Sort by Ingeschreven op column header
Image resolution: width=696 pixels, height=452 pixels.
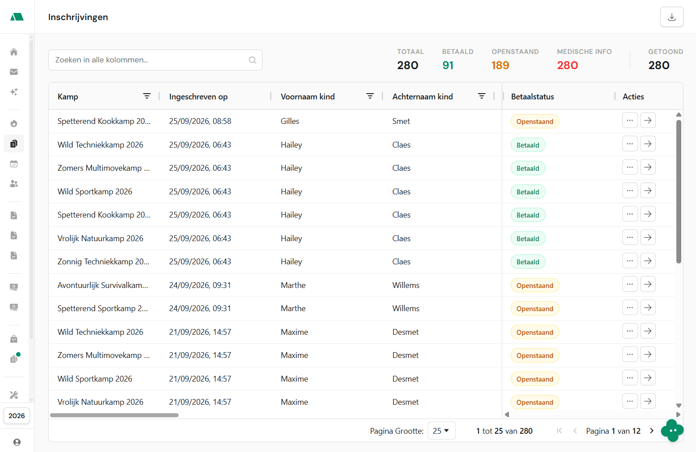tap(198, 97)
